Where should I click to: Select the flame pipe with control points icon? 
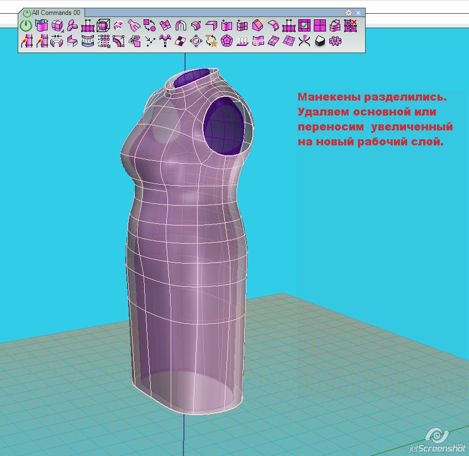[x=27, y=41]
